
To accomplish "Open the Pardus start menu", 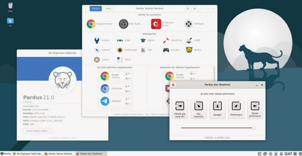I will 6,154.
